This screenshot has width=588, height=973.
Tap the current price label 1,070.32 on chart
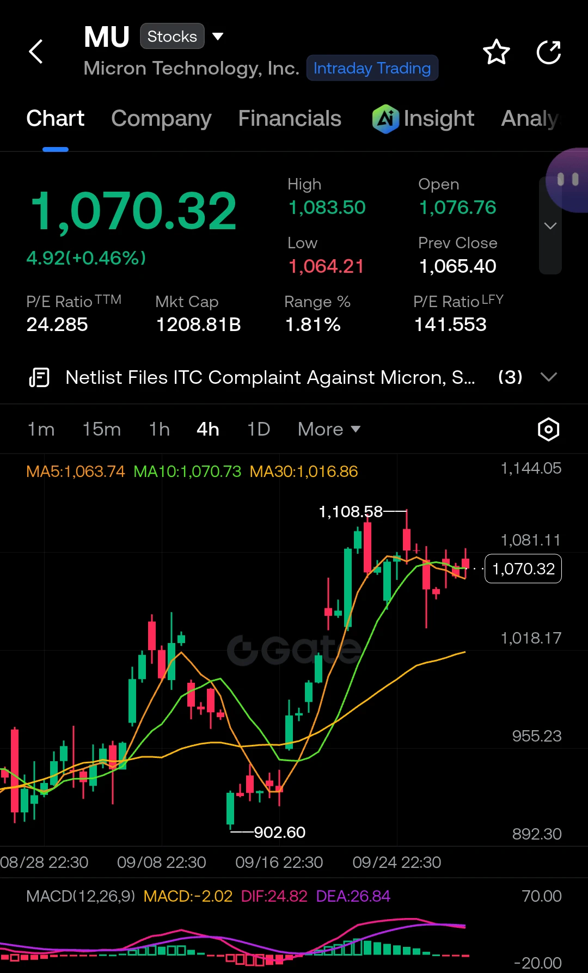523,569
